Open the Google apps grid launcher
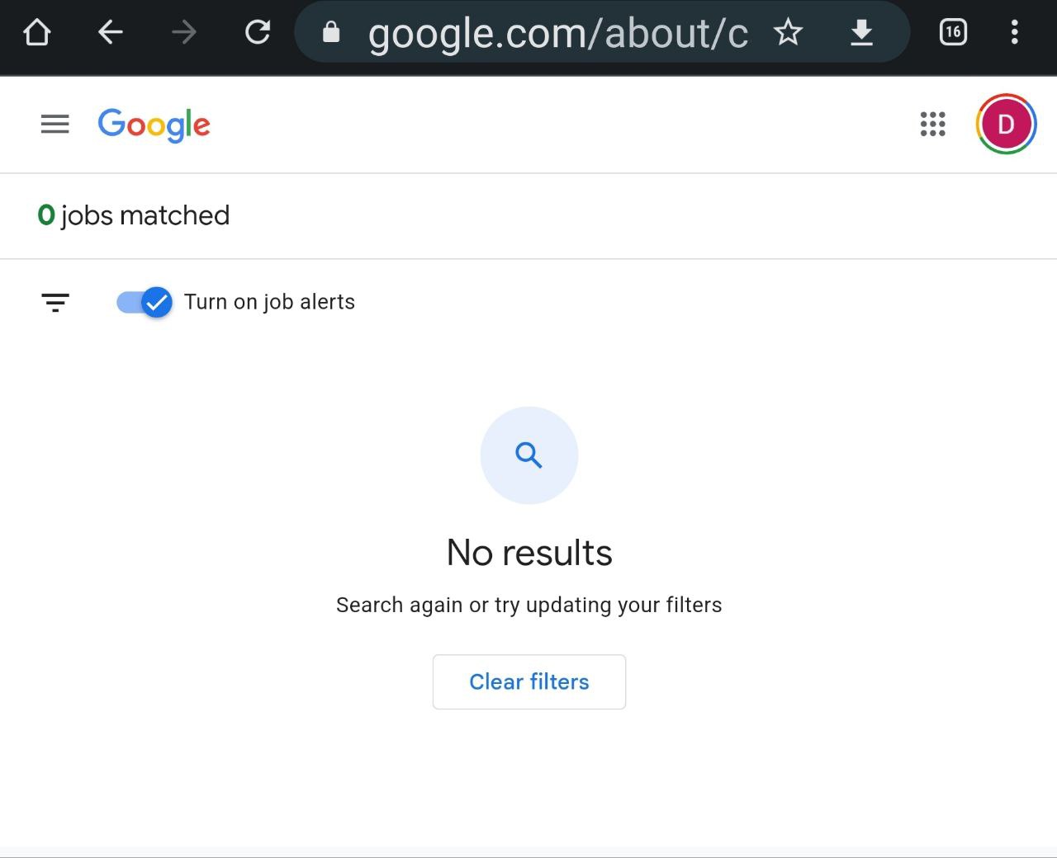This screenshot has width=1057, height=858. 933,125
